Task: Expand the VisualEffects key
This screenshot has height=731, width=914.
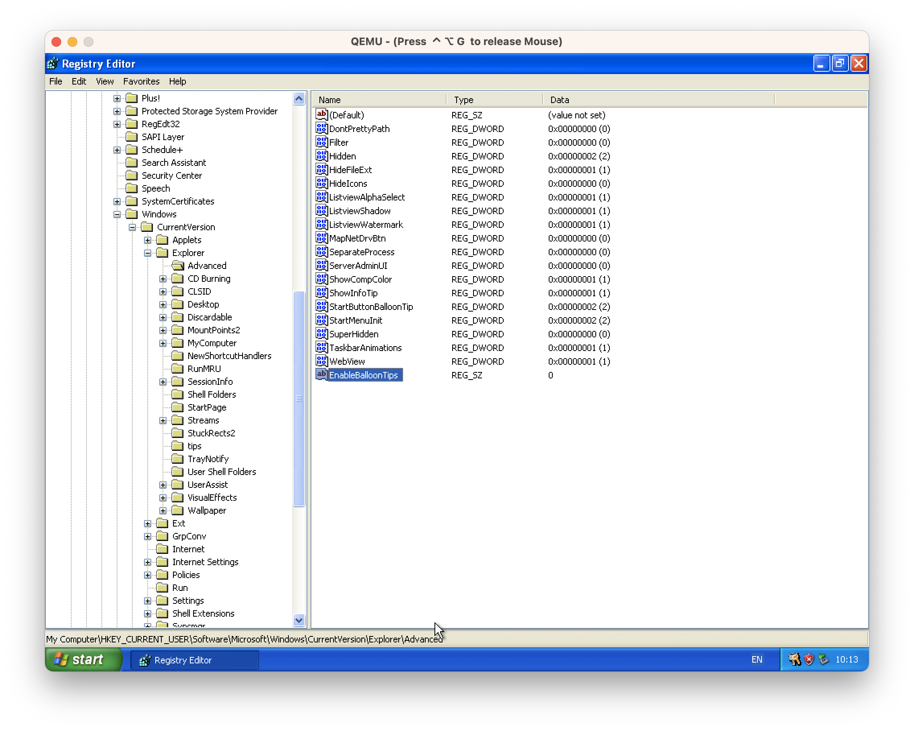Action: [163, 497]
